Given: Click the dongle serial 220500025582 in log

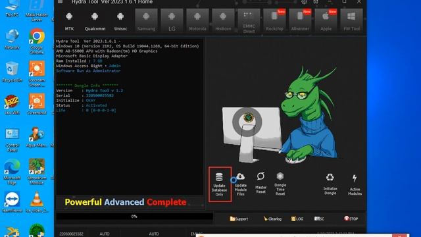Looking at the screenshot, I should pyautogui.click(x=99, y=95).
